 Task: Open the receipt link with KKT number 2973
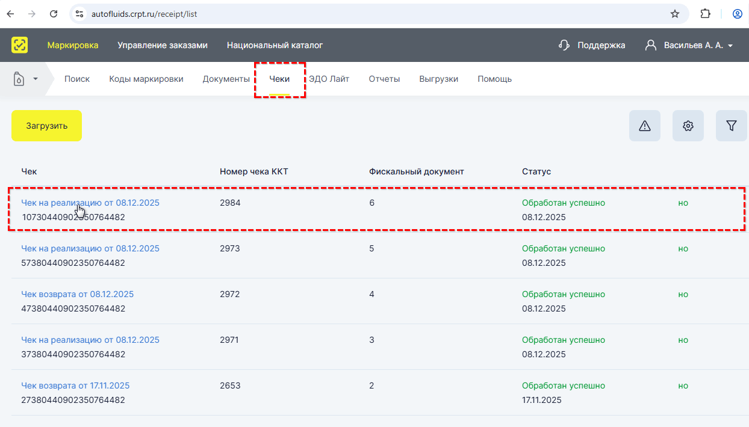coord(90,248)
